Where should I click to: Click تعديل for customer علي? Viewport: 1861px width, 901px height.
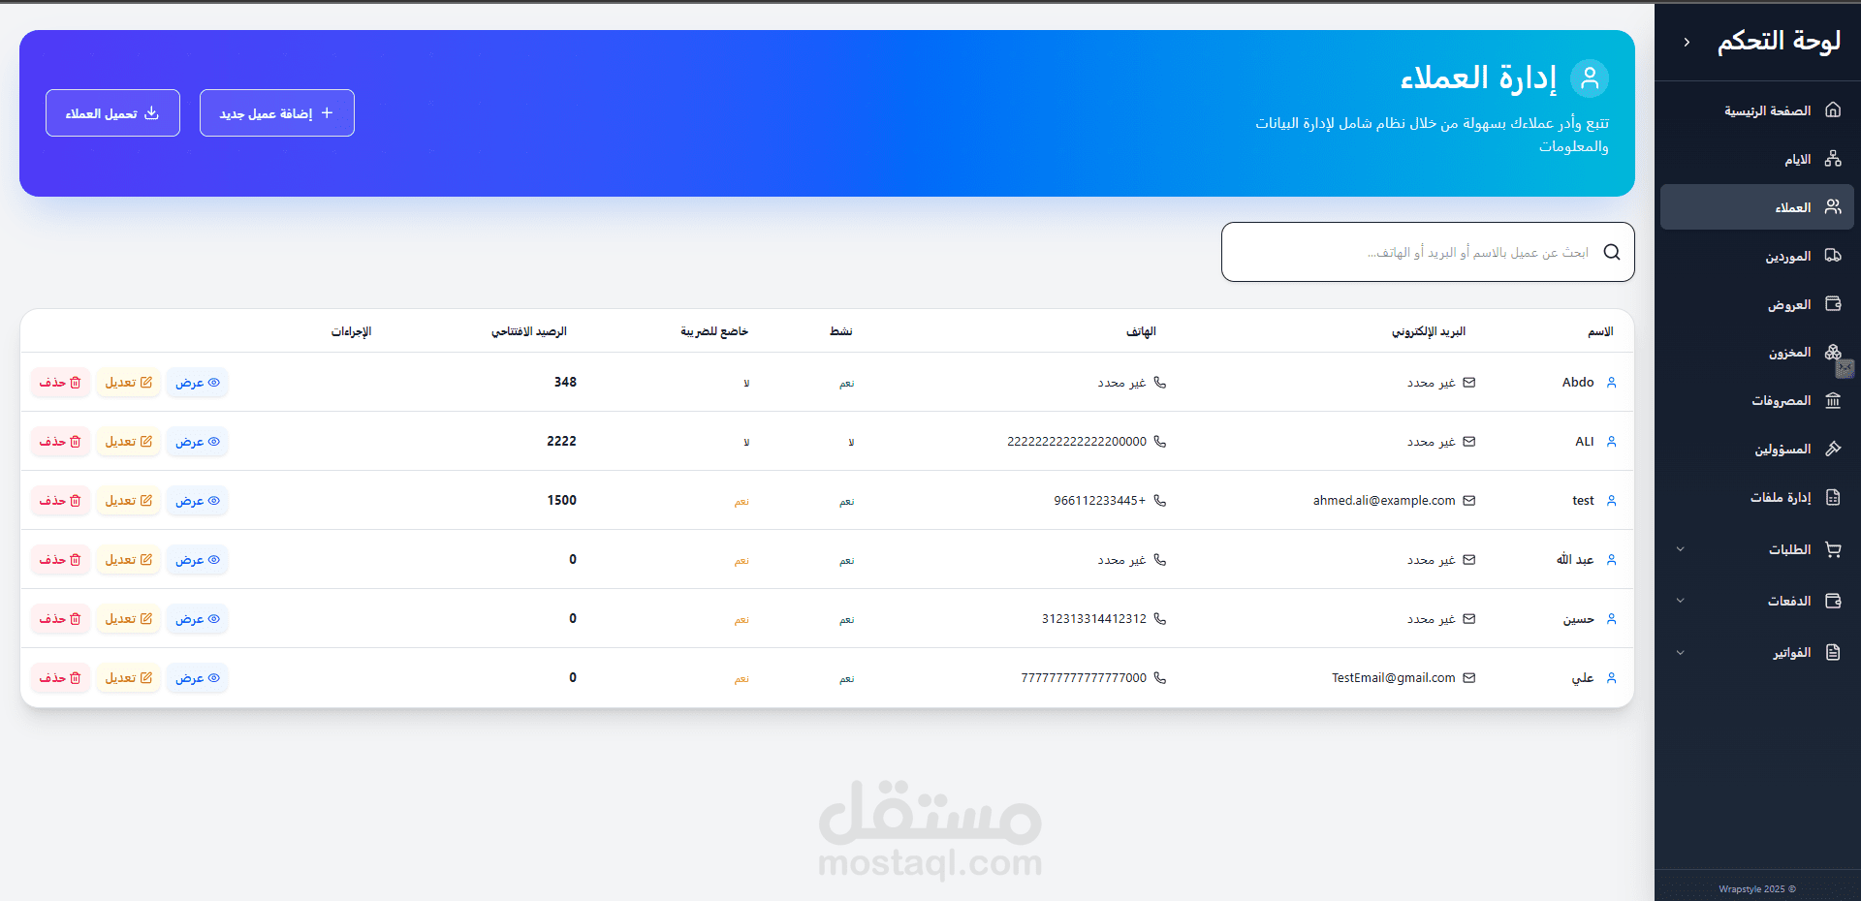128,678
